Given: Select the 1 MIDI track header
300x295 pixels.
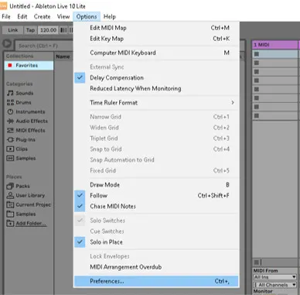Looking at the screenshot, I should (274, 45).
